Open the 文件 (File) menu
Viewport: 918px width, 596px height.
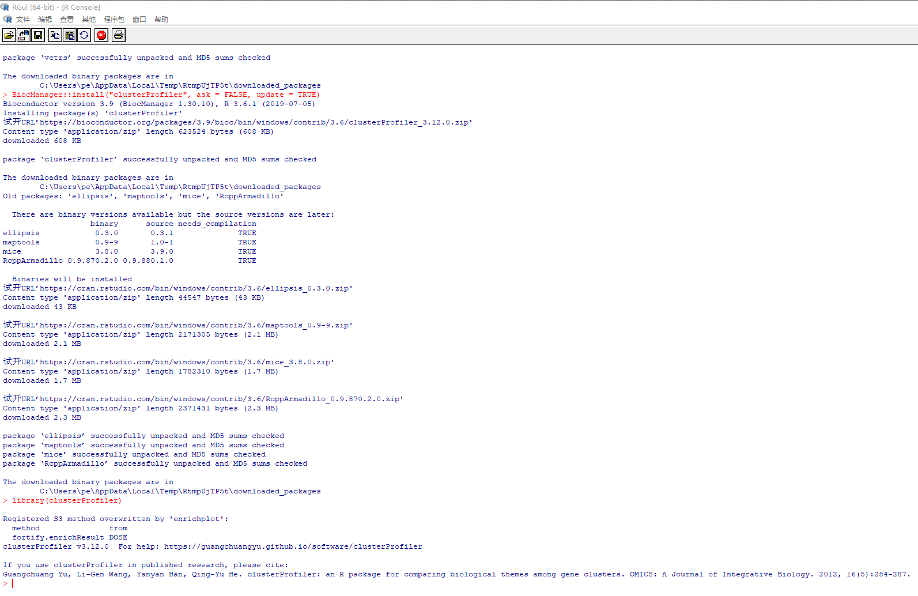[x=23, y=20]
